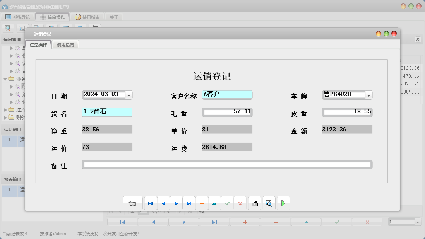Go to the previous record
Viewport: 425px width, 239px height.
(x=163, y=203)
